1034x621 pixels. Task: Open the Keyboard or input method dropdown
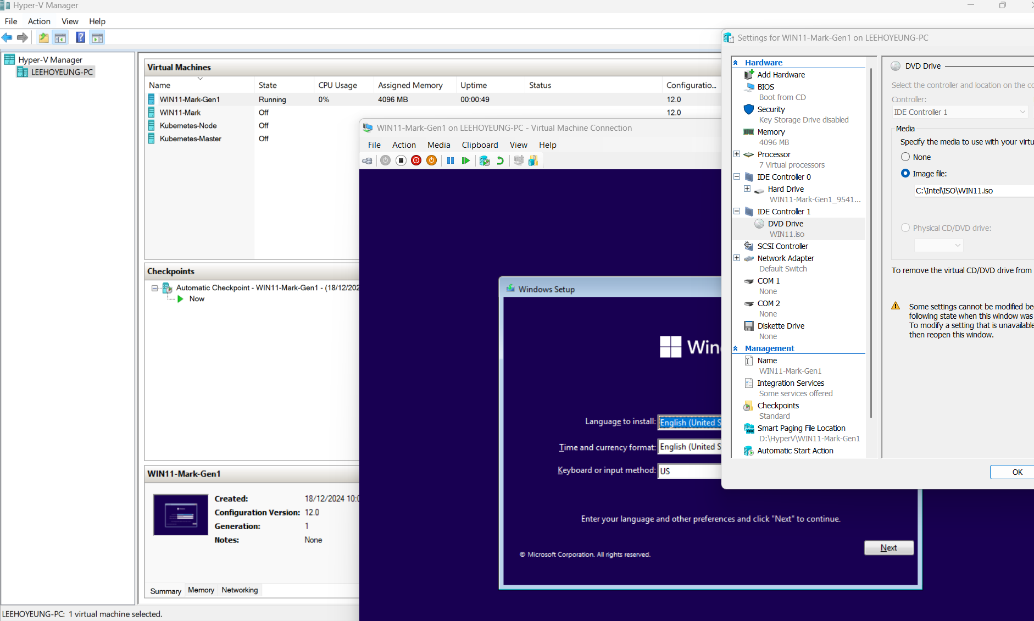point(690,471)
